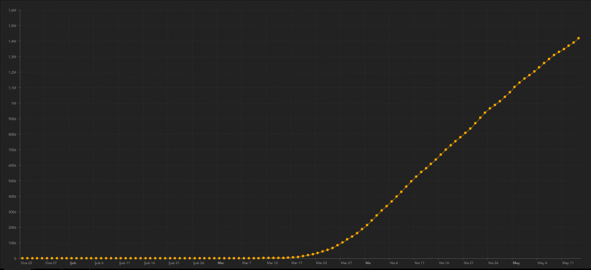Click the '200k' y-axis label

(x=12, y=228)
